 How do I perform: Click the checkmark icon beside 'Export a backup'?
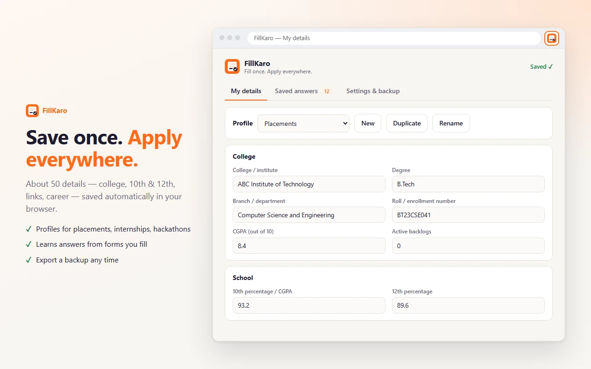point(29,260)
